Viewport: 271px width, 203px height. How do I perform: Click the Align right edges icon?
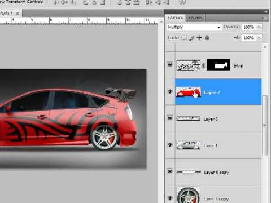coord(103,2)
